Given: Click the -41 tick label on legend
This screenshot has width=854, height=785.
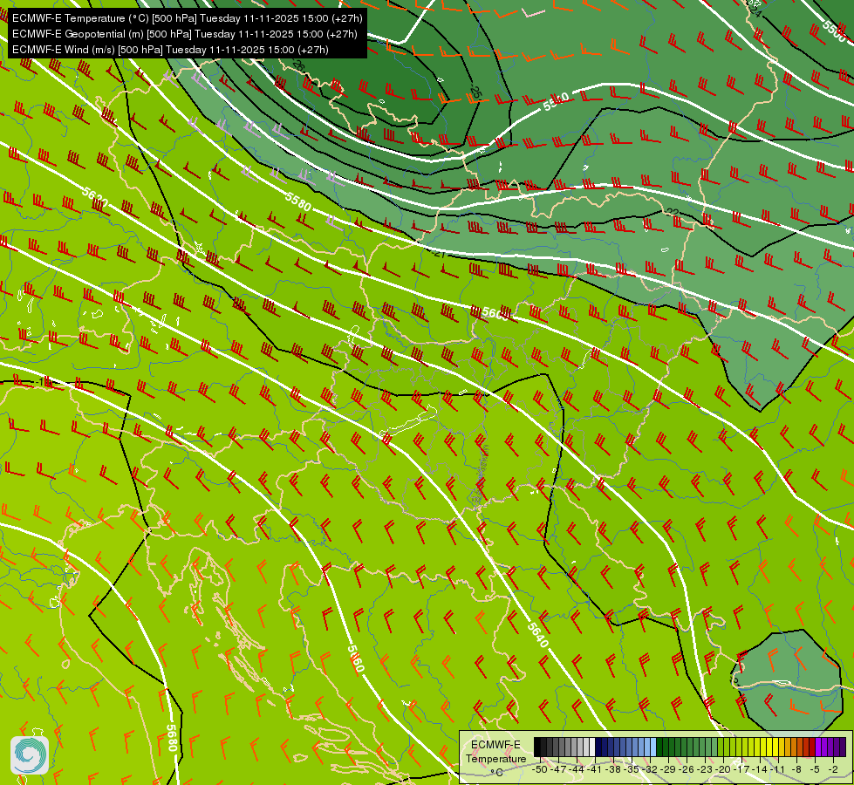Looking at the screenshot, I should [594, 769].
